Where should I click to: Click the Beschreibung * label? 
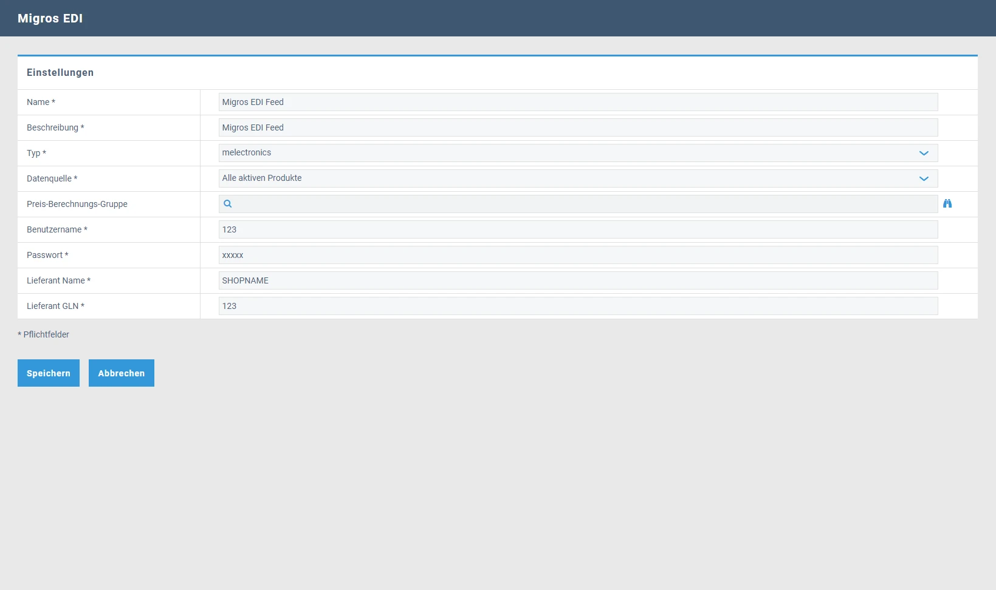click(x=55, y=127)
